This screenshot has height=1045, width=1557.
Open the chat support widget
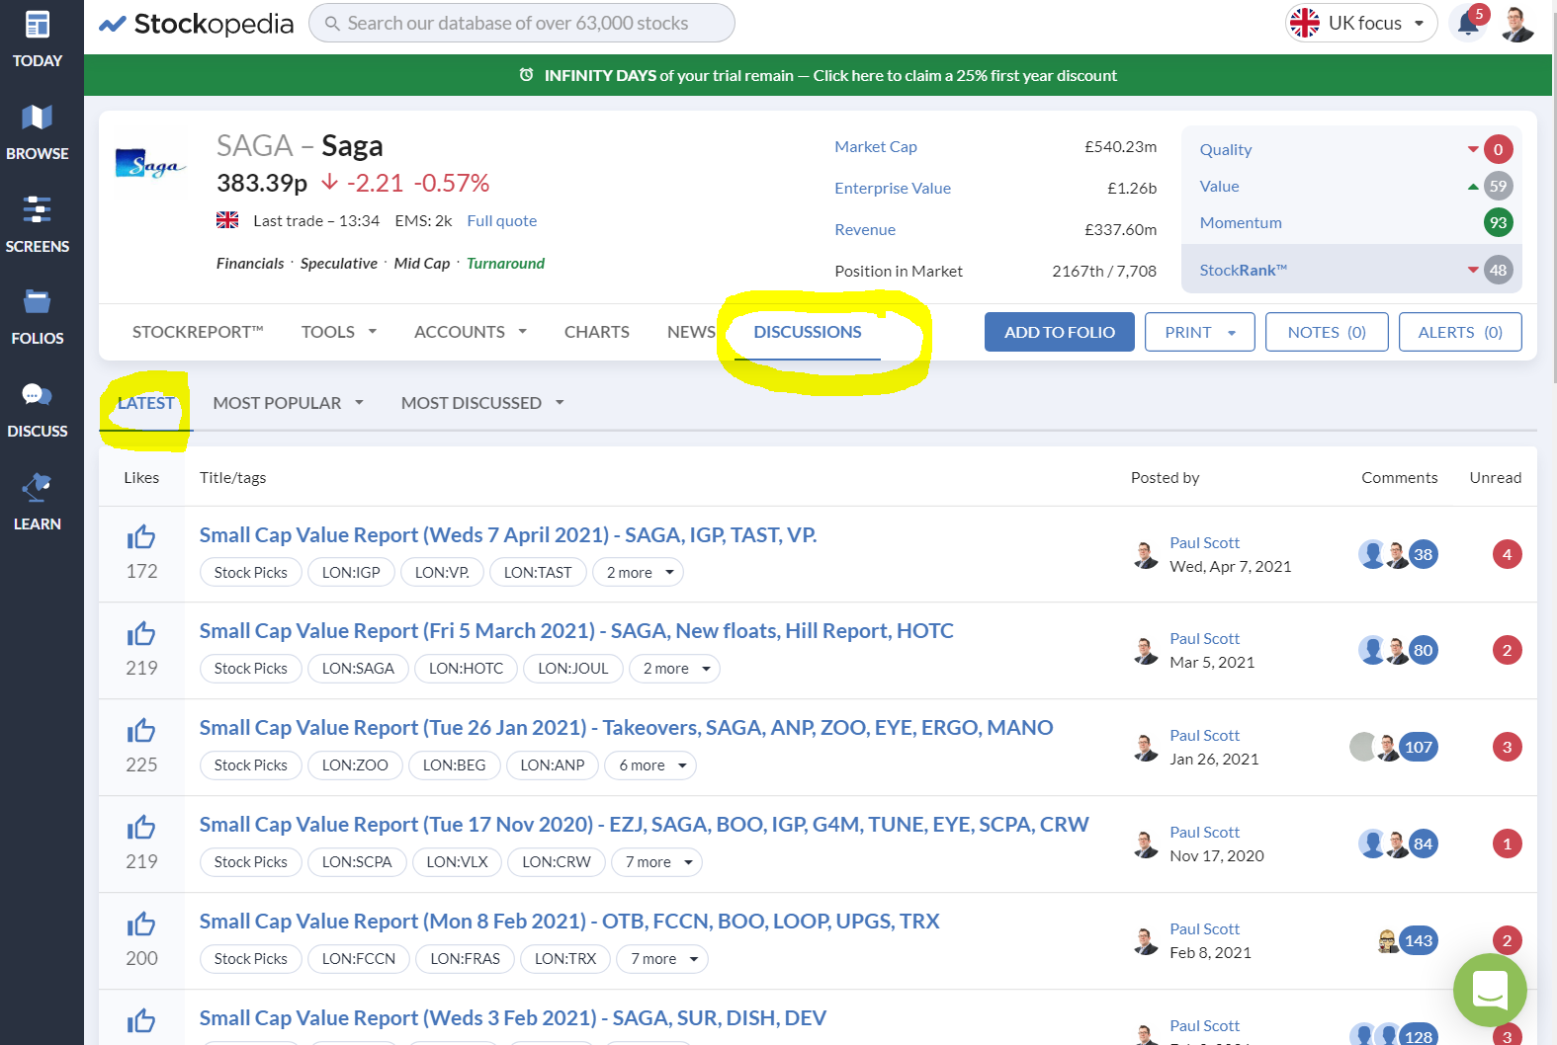click(x=1490, y=990)
